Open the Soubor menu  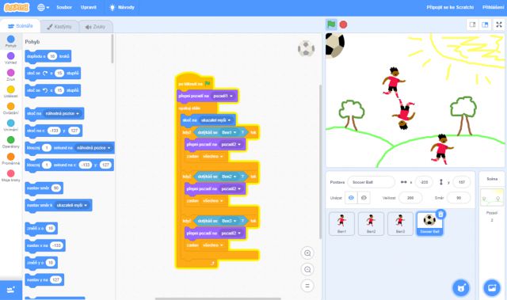pyautogui.click(x=64, y=7)
